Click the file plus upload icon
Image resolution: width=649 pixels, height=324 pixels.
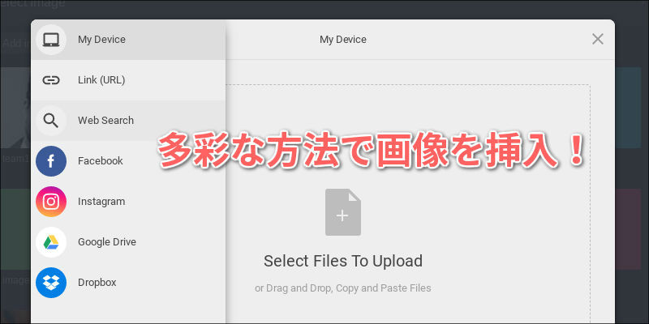[342, 212]
